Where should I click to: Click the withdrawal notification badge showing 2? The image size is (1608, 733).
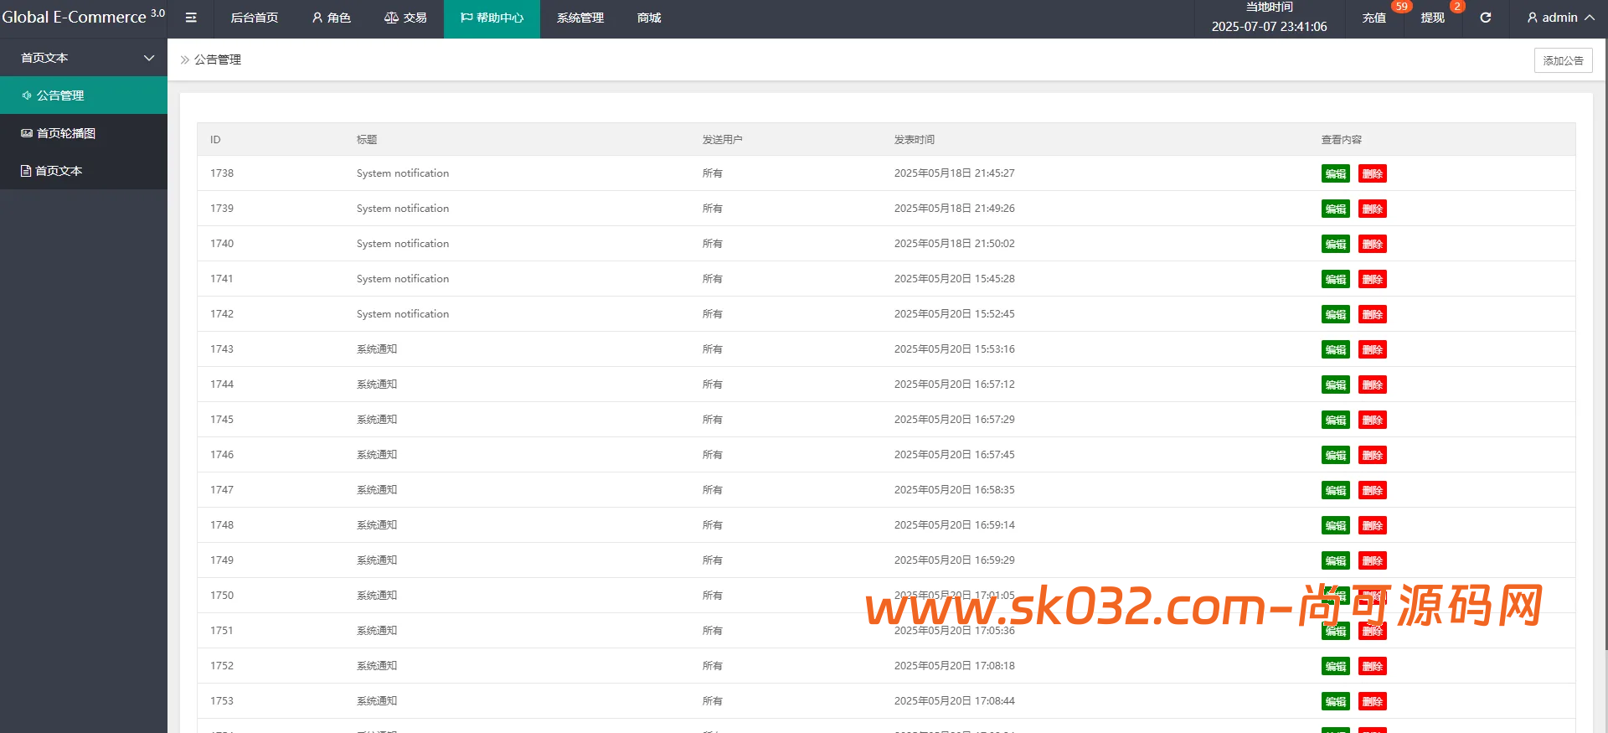click(1457, 7)
